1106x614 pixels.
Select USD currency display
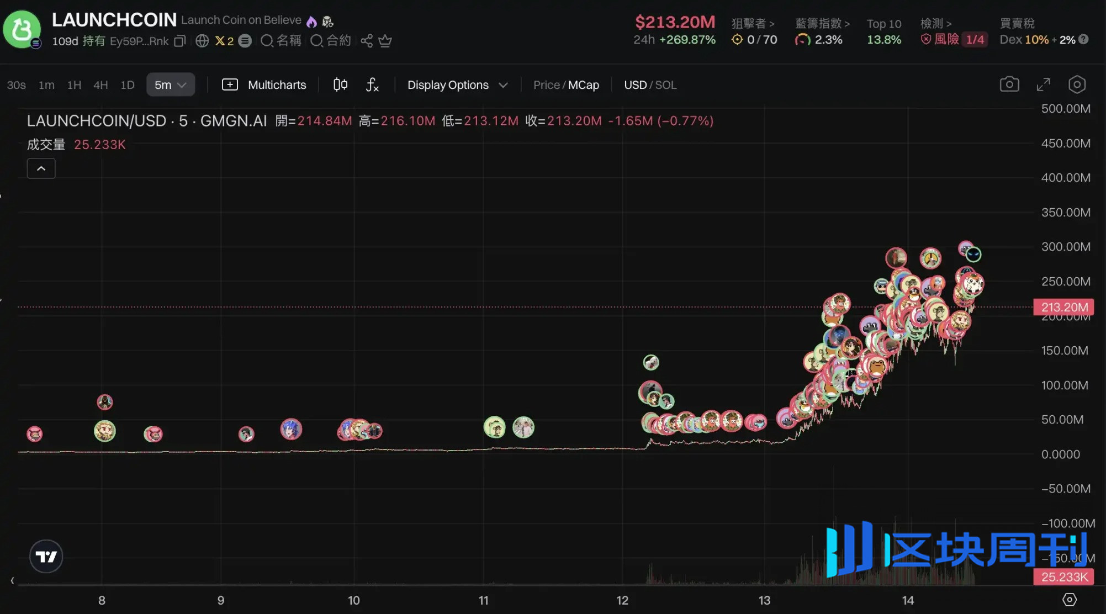click(x=635, y=85)
